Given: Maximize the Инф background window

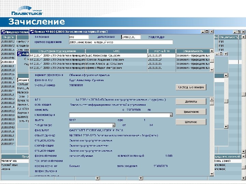Looking at the screenshot, I should (x=221, y=54).
